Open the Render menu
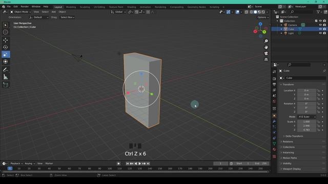328x184 pixels. [x=25, y=7]
